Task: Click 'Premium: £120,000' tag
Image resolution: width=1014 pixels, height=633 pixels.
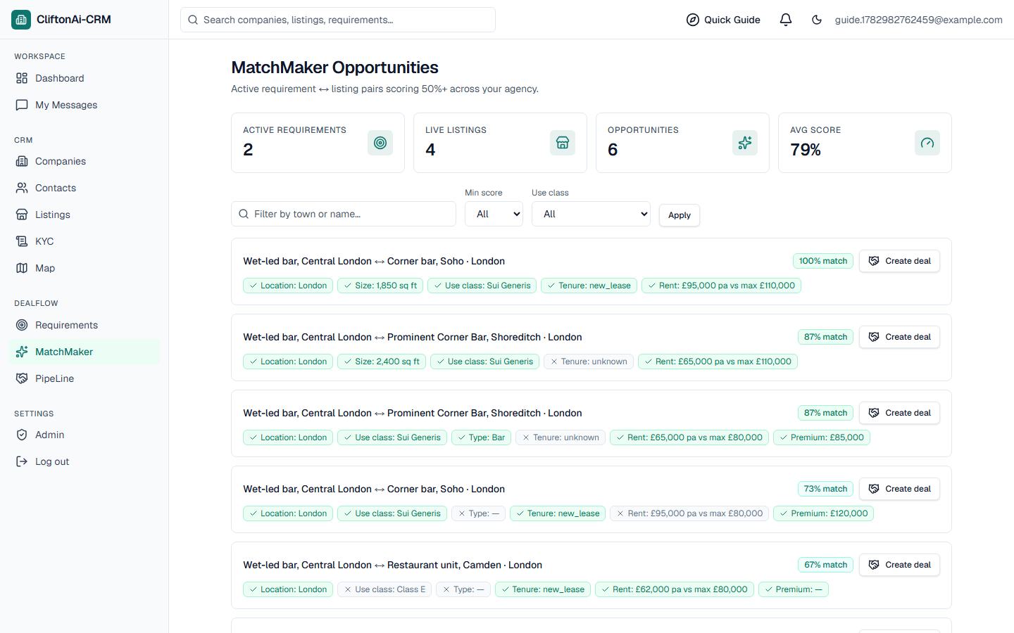Action: click(824, 513)
